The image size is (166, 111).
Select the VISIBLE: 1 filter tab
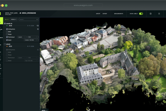click(14, 20)
